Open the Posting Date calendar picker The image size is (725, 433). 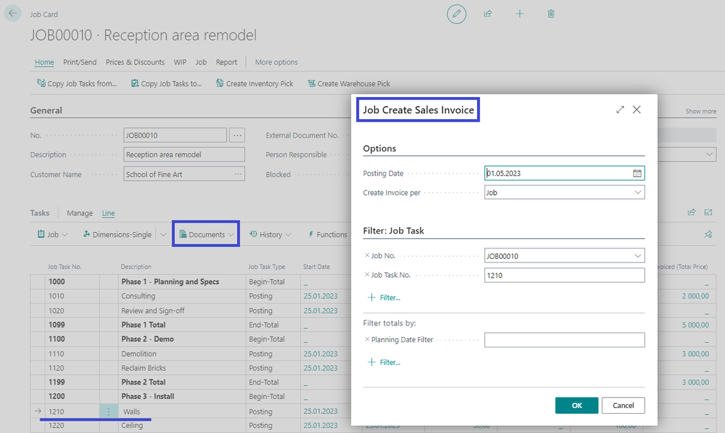(637, 173)
